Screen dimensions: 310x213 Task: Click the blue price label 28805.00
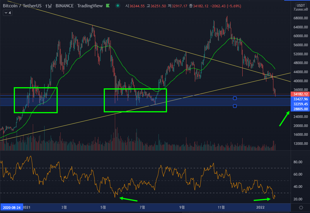[300, 109]
